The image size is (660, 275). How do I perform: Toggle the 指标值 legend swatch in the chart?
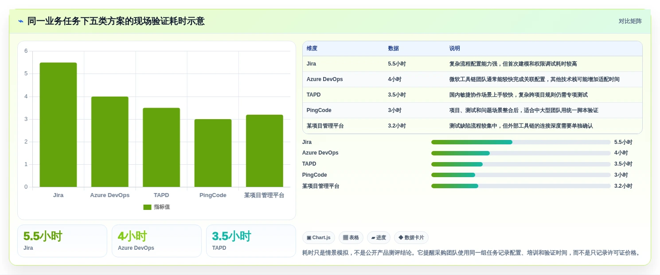point(147,207)
